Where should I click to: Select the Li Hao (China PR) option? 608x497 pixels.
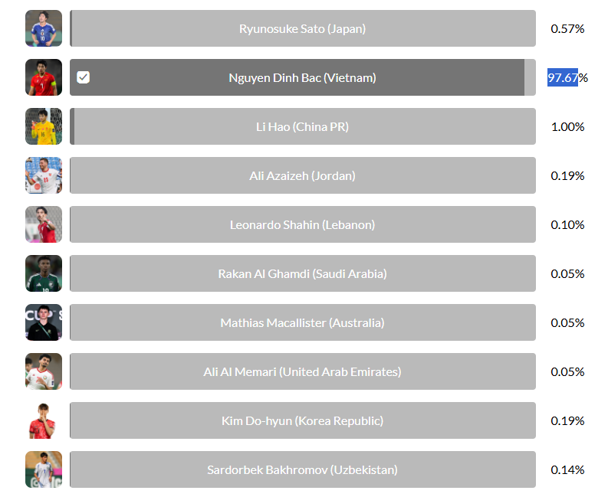tap(302, 126)
